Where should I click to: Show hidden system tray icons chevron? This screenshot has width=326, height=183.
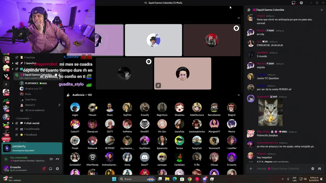pos(282,179)
